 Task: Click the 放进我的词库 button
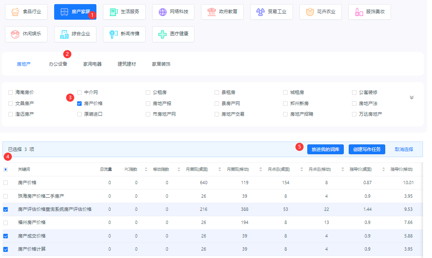[x=325, y=149]
